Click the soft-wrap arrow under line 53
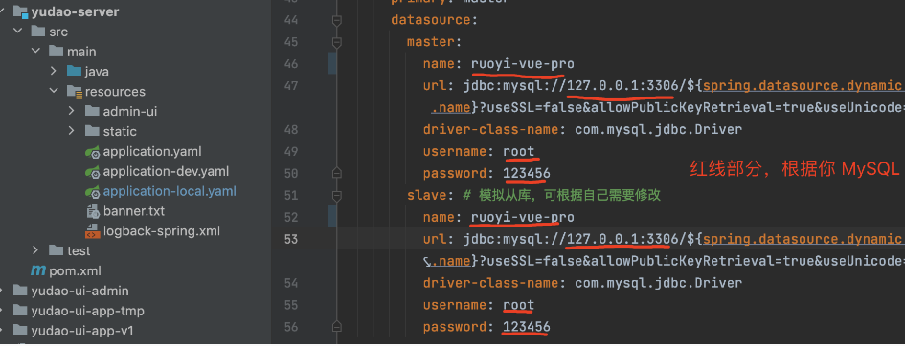Viewport: 905px width, 346px height. point(427,261)
